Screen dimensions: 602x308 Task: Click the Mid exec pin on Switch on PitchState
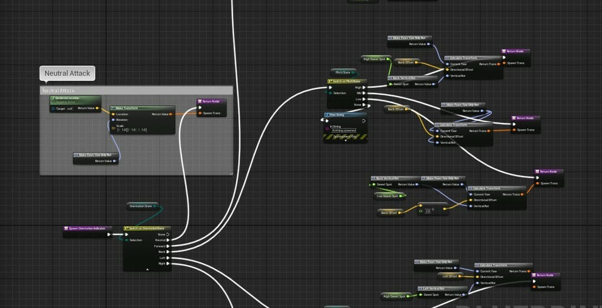click(364, 93)
